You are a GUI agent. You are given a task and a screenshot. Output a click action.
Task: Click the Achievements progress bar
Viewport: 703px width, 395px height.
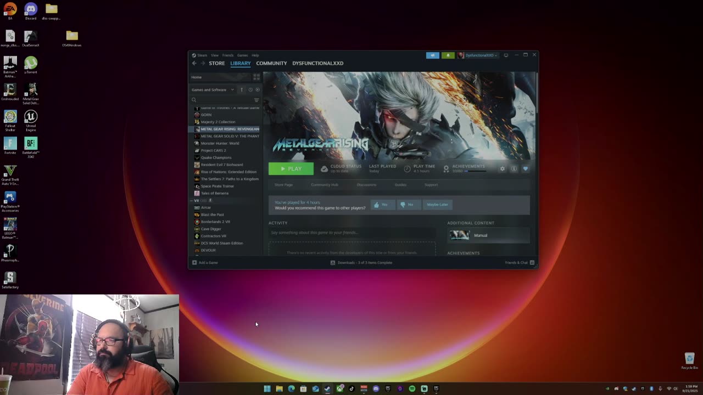pyautogui.click(x=476, y=171)
